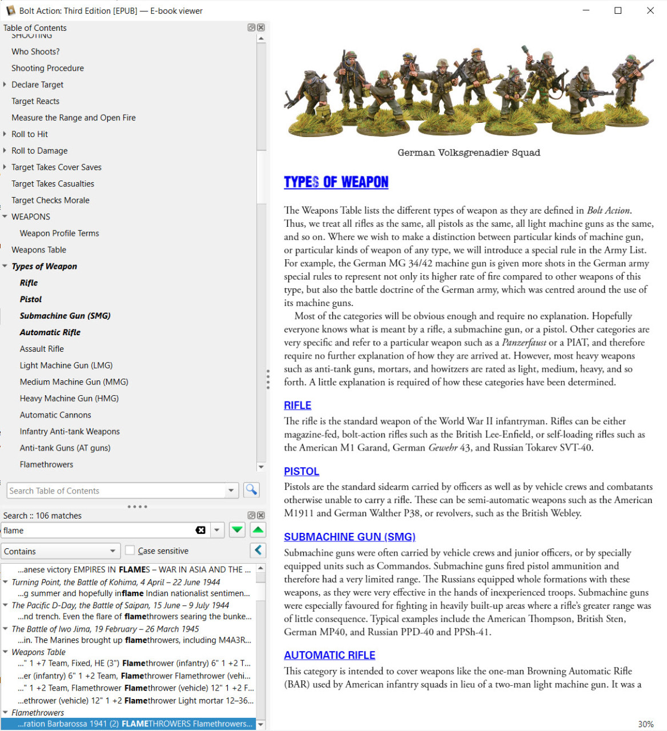
Task: Clear the 'flame' search text
Action: pyautogui.click(x=200, y=531)
